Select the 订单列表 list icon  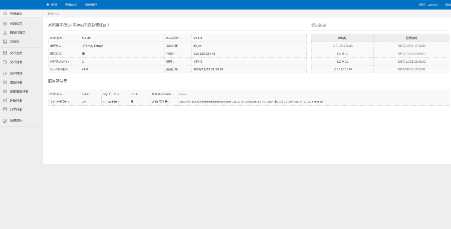tap(5, 109)
